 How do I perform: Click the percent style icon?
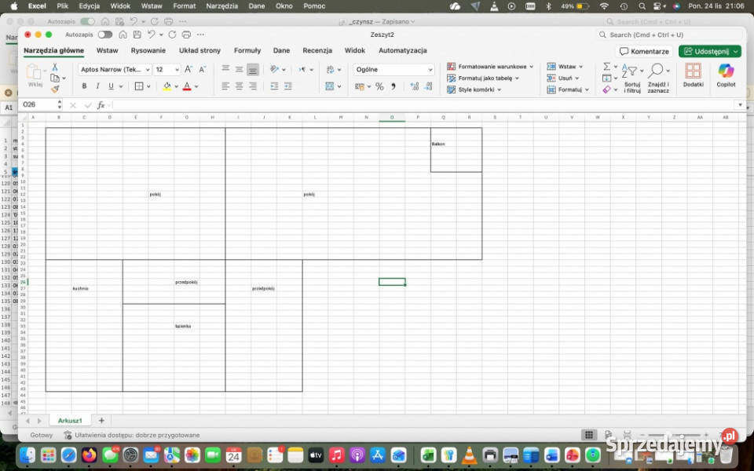tap(379, 86)
